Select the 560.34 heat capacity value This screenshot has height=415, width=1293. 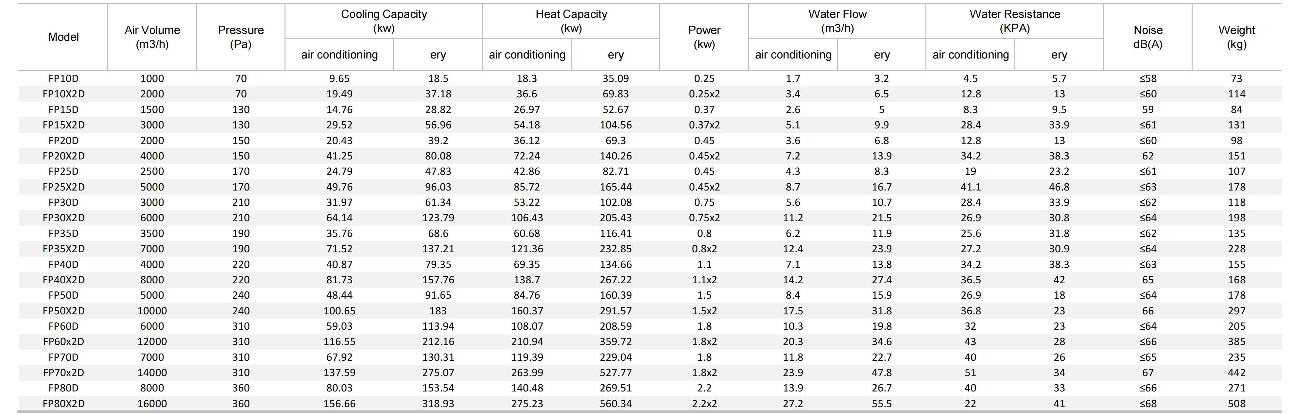click(615, 404)
